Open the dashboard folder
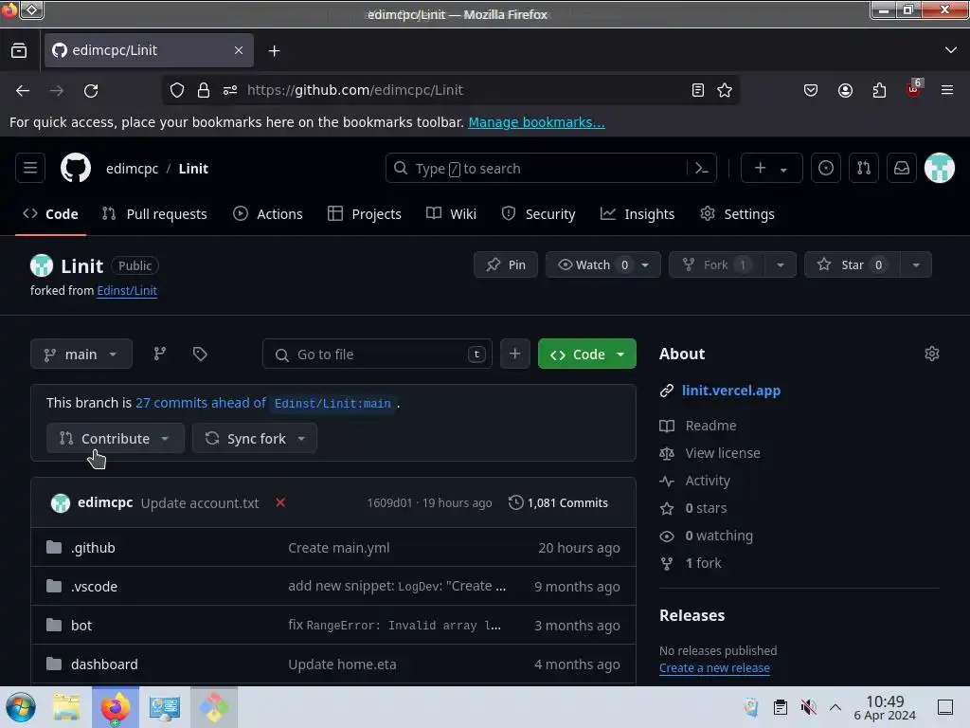 [x=104, y=664]
